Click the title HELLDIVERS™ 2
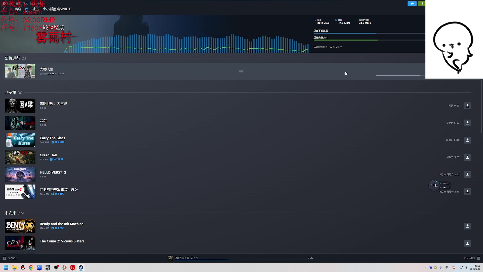 pos(53,173)
